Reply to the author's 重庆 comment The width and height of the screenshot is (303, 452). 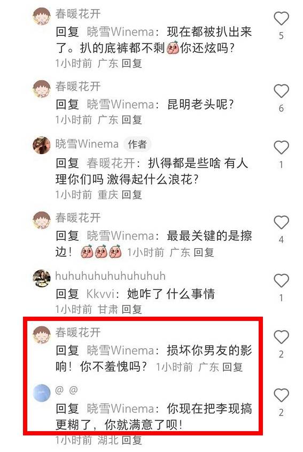131,195
